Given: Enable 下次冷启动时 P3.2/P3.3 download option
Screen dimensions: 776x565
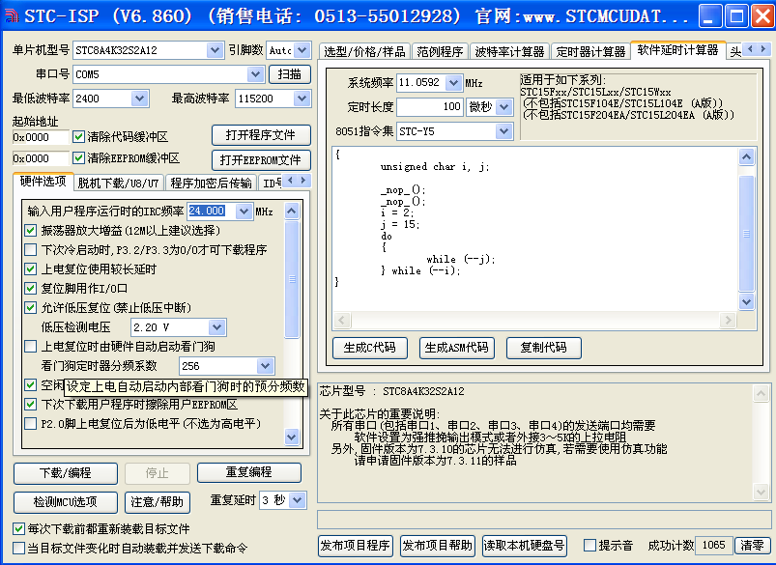Looking at the screenshot, I should tap(31, 249).
